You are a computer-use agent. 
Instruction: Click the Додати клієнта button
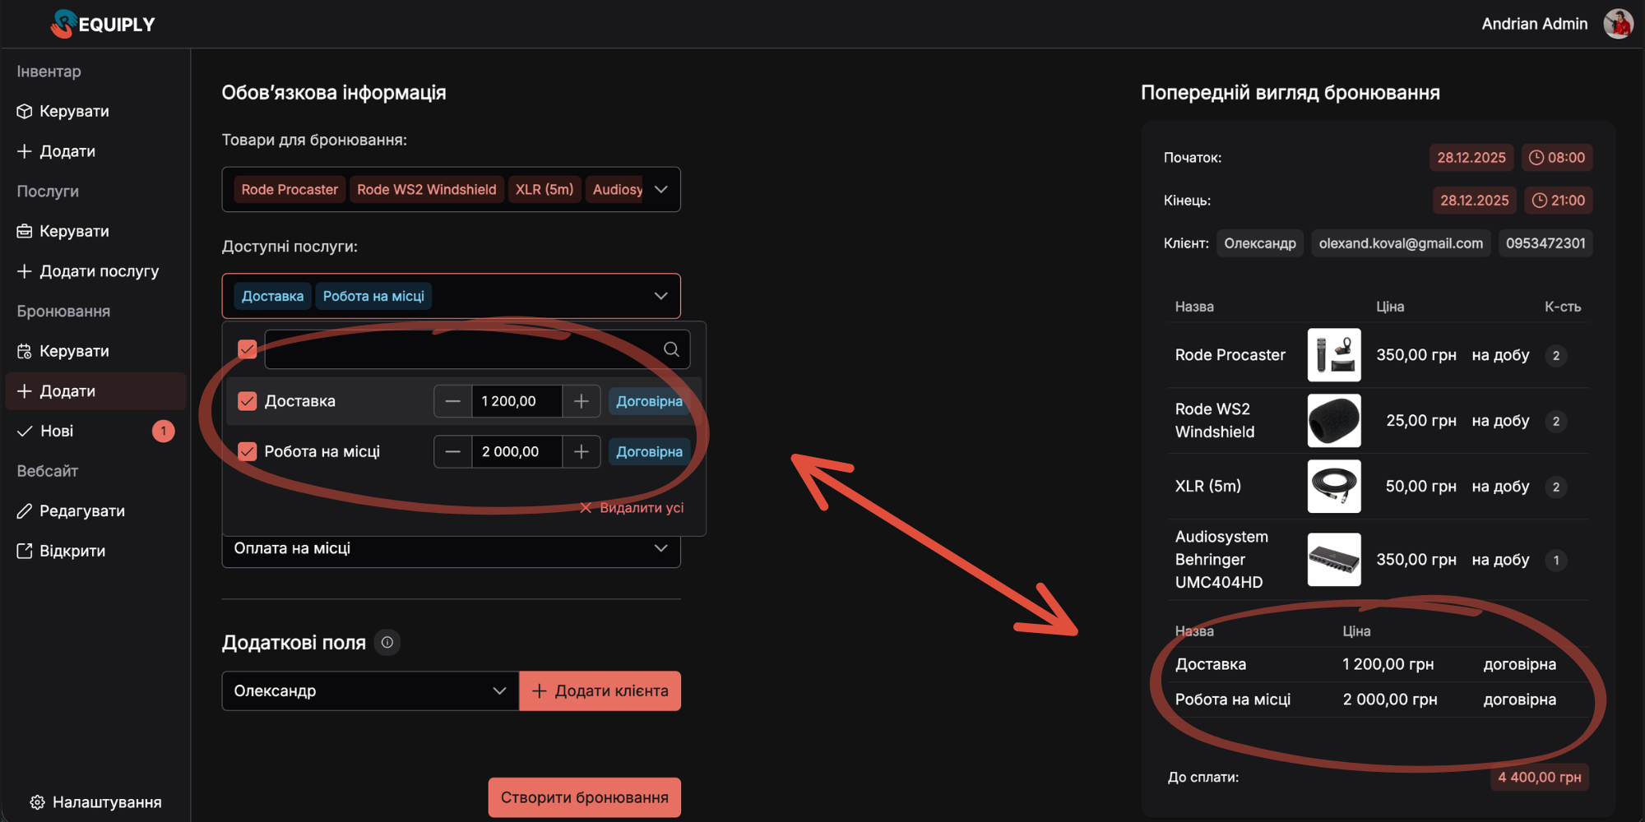coord(600,691)
